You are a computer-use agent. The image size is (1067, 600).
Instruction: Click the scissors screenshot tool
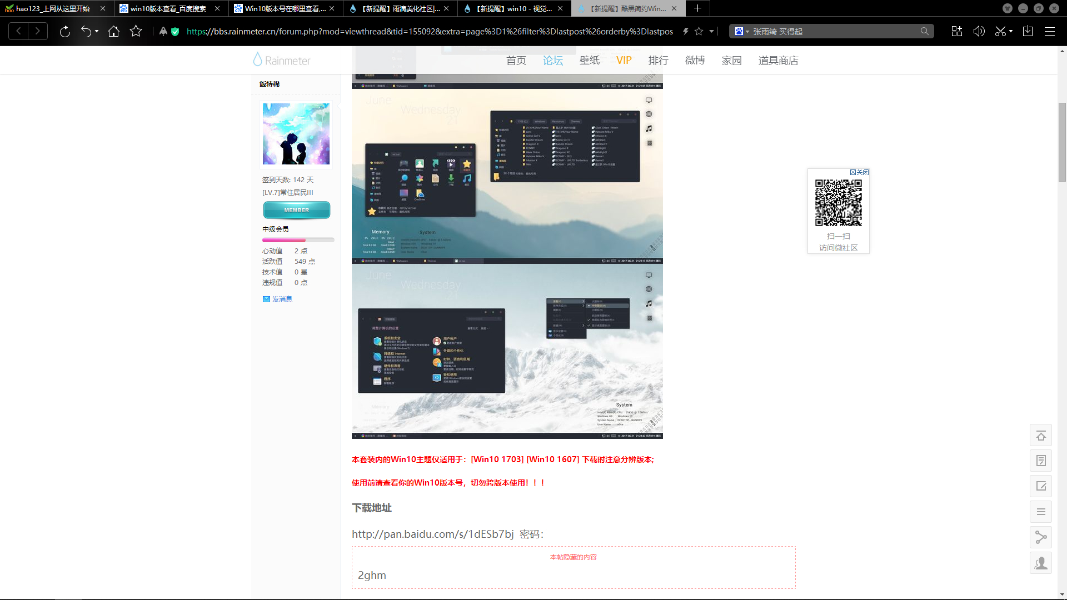tap(1000, 32)
